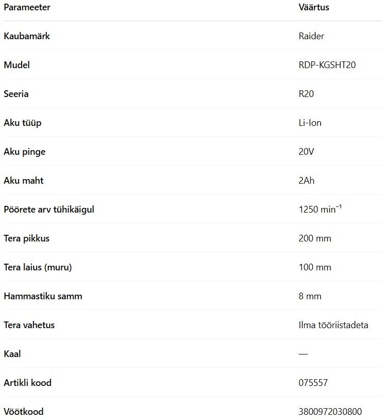Click the Pöörete arv tühikäigul label
The height and width of the screenshot is (420, 382).
point(49,209)
